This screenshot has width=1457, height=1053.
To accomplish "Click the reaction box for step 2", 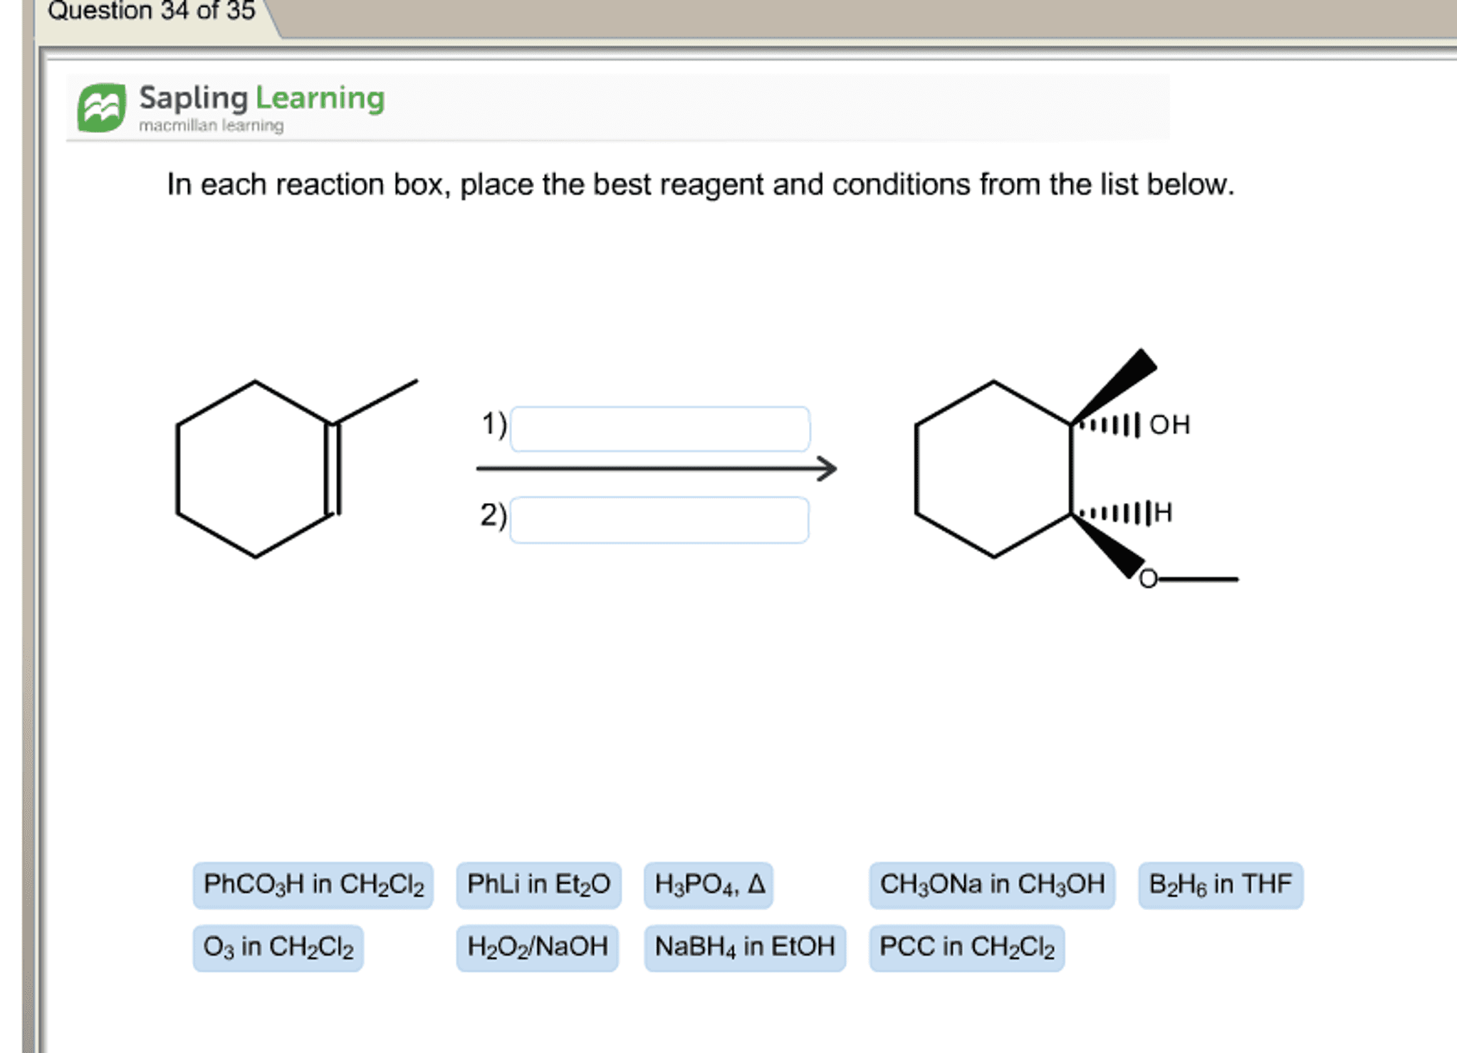I will [x=659, y=520].
